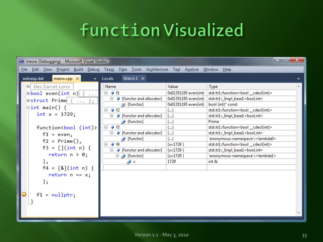Collapse the int main() function
The height and width of the screenshot is (242, 323).
[x=28, y=107]
